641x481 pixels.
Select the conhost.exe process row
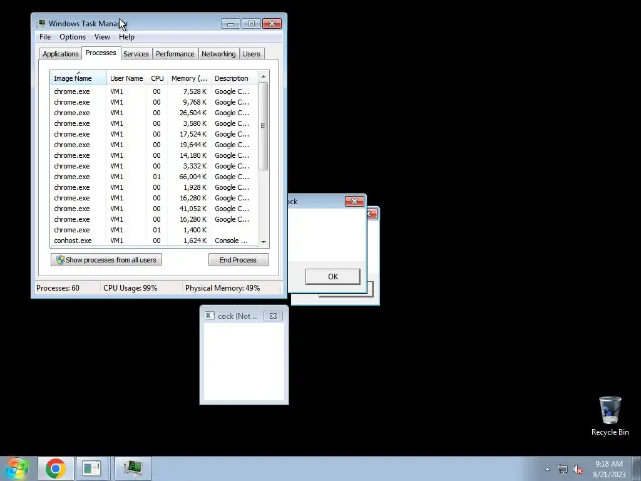point(155,240)
